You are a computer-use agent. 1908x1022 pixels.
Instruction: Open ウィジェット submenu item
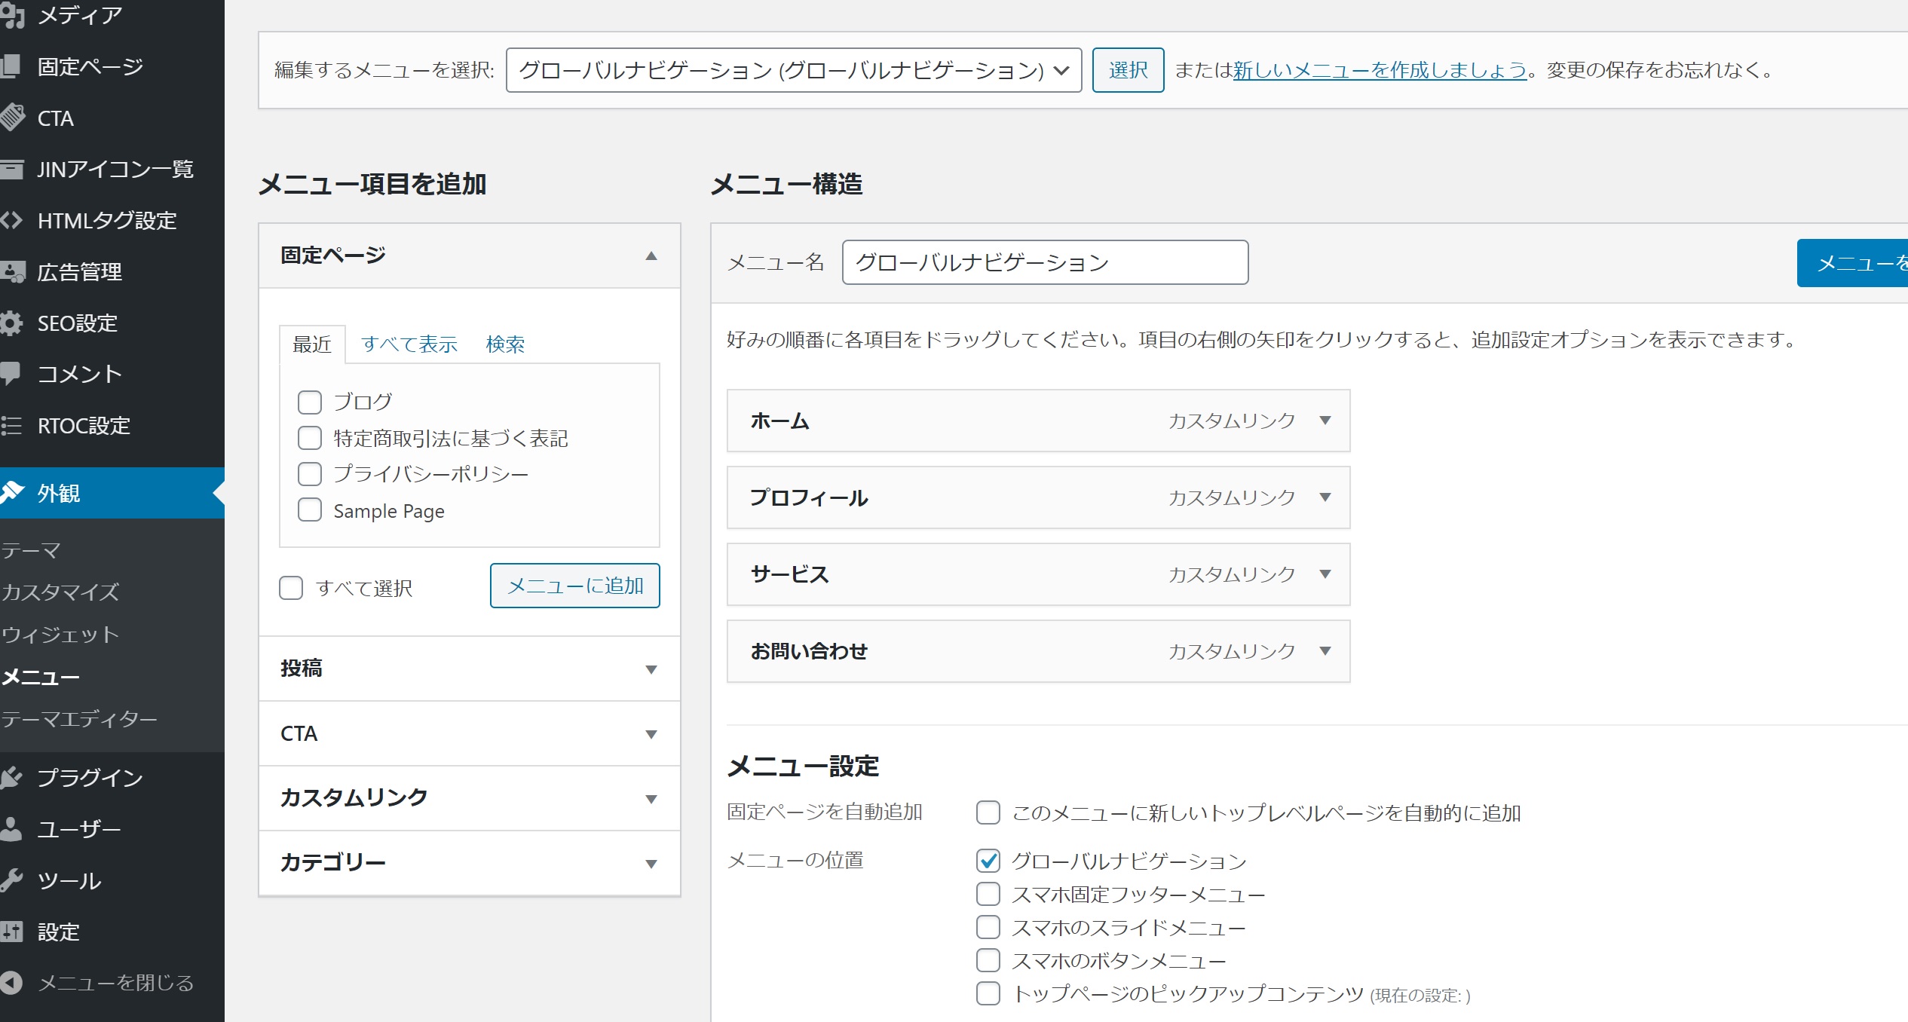tap(60, 635)
